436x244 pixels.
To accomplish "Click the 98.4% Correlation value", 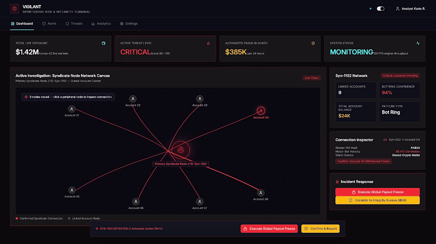I will point(407,151).
